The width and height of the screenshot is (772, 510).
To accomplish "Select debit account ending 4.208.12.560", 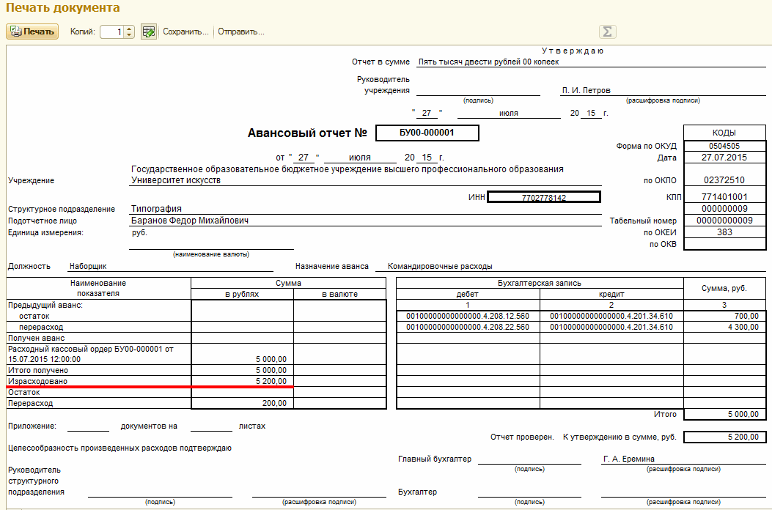I will 468,316.
